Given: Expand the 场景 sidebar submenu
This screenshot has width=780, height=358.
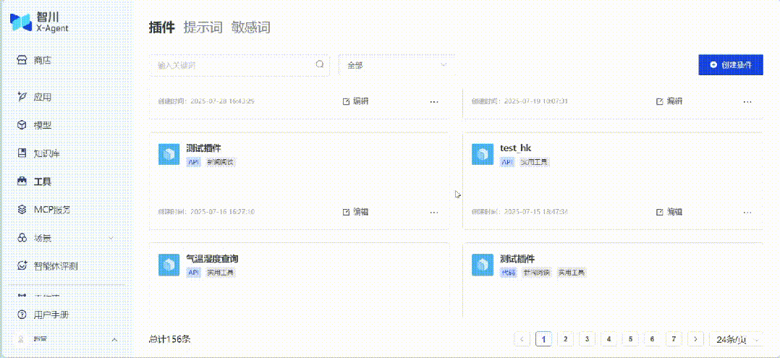Looking at the screenshot, I should (111, 238).
